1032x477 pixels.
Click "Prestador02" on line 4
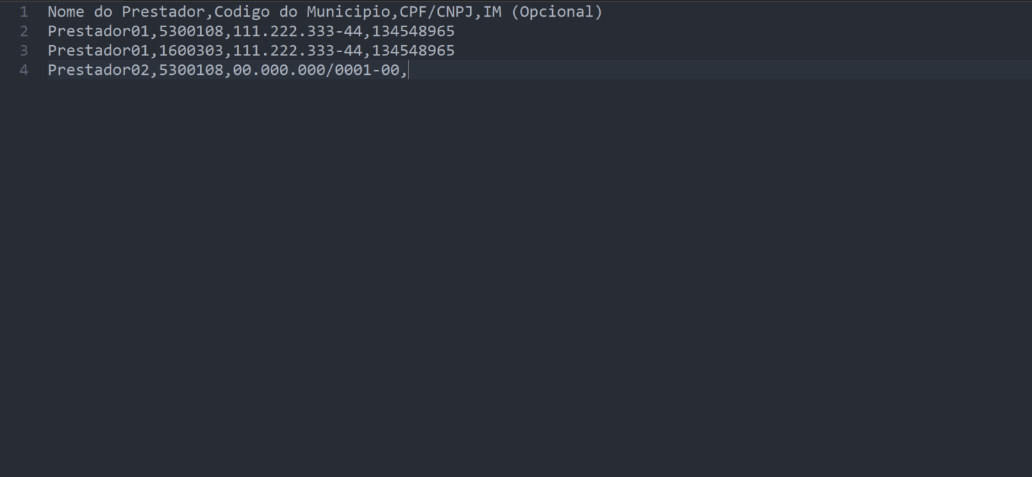pos(98,70)
